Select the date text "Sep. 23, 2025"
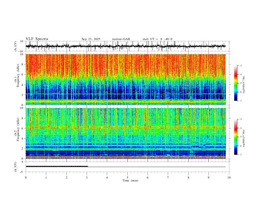The image size is (258, 199). 91,39
